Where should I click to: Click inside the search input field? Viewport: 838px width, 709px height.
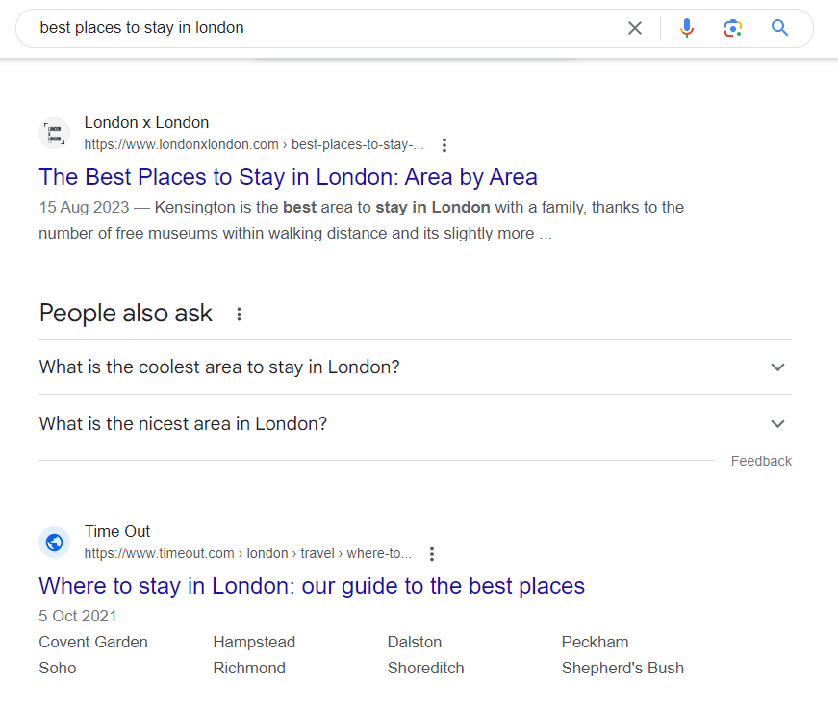[289, 28]
